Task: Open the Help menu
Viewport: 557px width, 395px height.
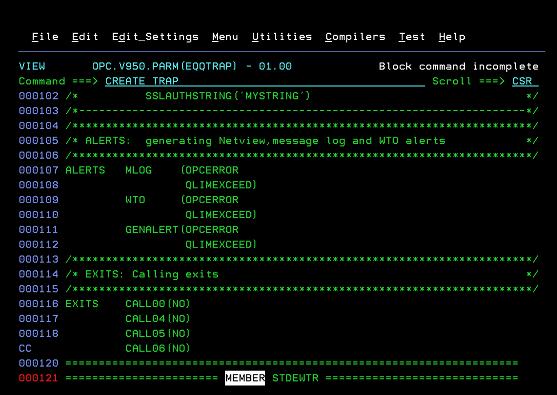Action: point(452,37)
